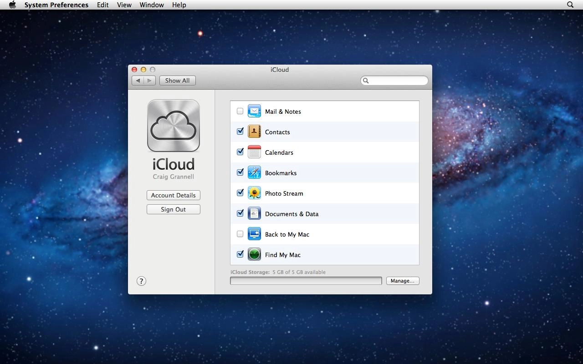This screenshot has height=364, width=583.
Task: Open the Apple menu
Action: (x=12, y=5)
